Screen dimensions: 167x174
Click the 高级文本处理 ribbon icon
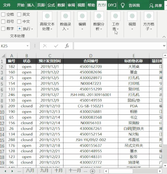click(47, 16)
